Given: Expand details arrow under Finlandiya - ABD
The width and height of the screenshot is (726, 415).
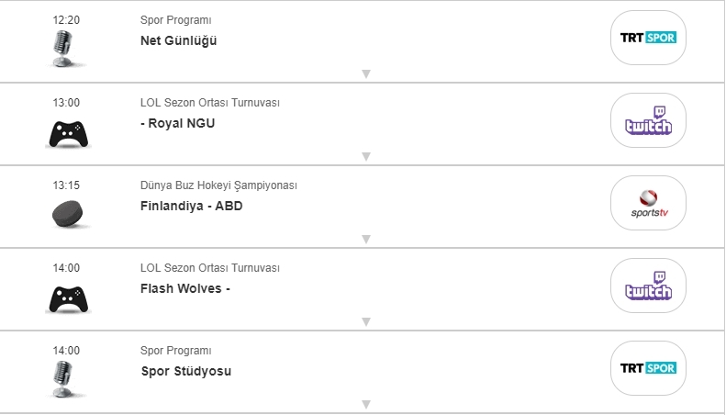Looking at the screenshot, I should [x=365, y=239].
